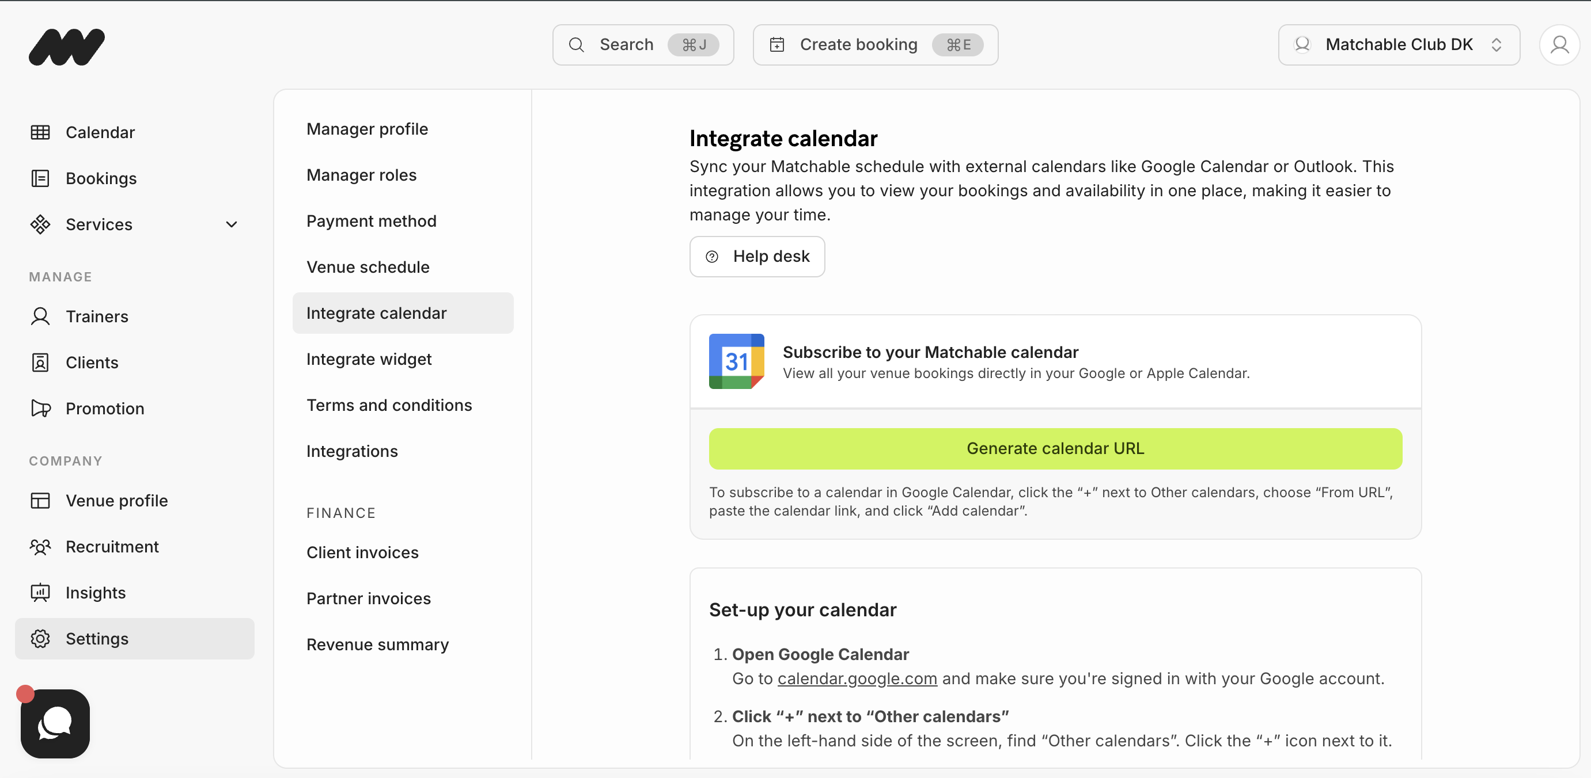Click the Trainers person icon
This screenshot has height=778, width=1591.
(40, 316)
